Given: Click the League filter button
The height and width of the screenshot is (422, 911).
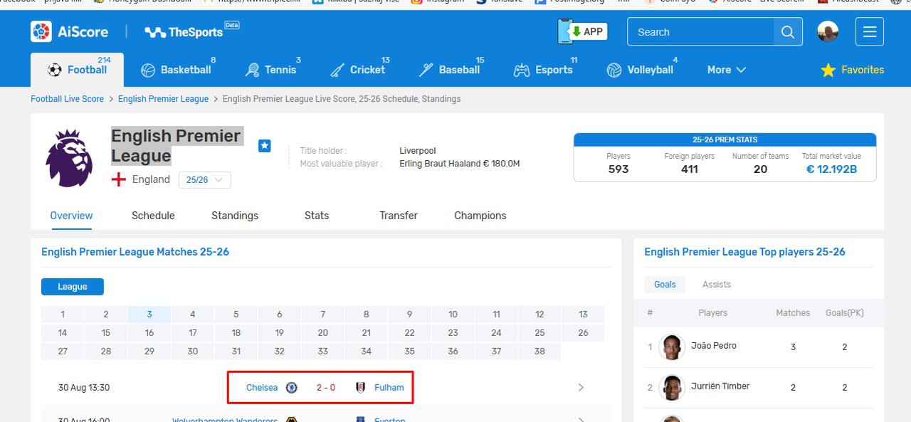Looking at the screenshot, I should pyautogui.click(x=73, y=287).
